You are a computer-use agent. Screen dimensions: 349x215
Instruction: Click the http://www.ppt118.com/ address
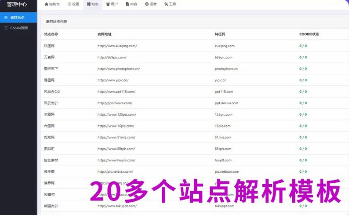116,92
